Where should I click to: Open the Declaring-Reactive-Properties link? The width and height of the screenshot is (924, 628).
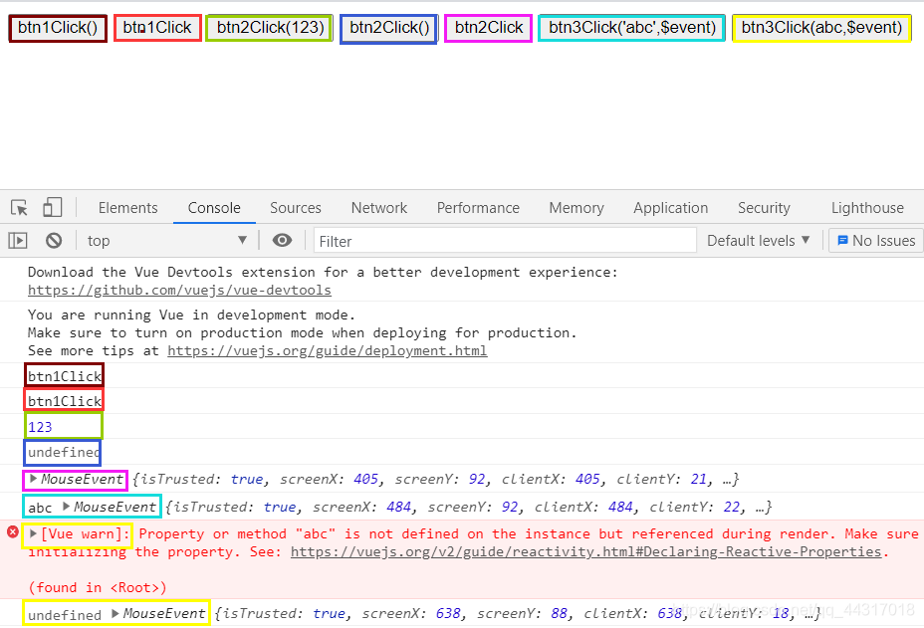[586, 552]
